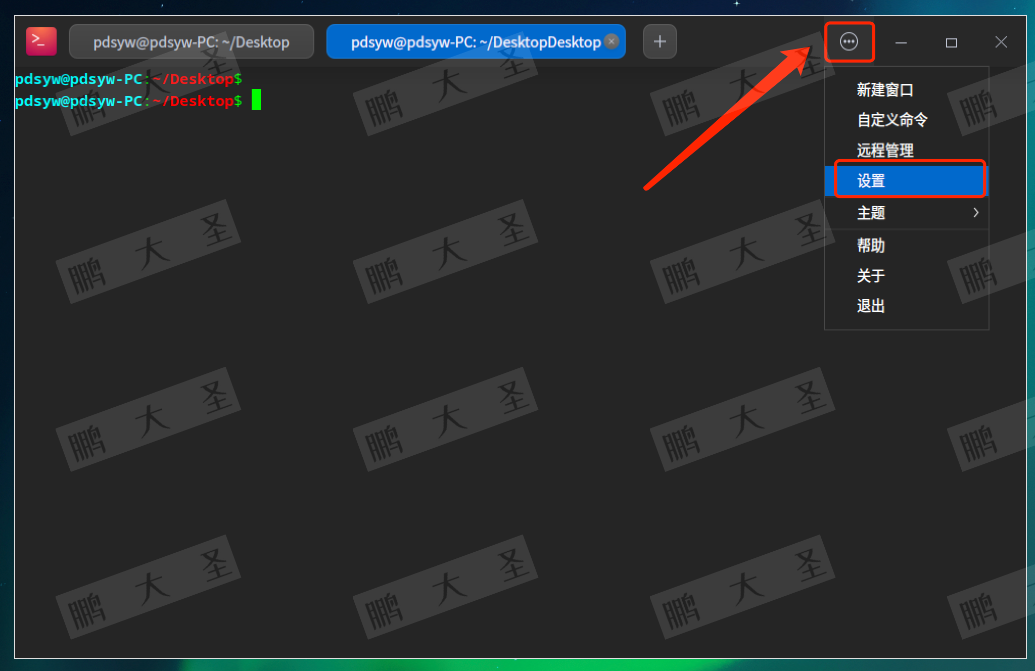
Task: Expand the 主题 submenu arrow
Action: [x=976, y=213]
